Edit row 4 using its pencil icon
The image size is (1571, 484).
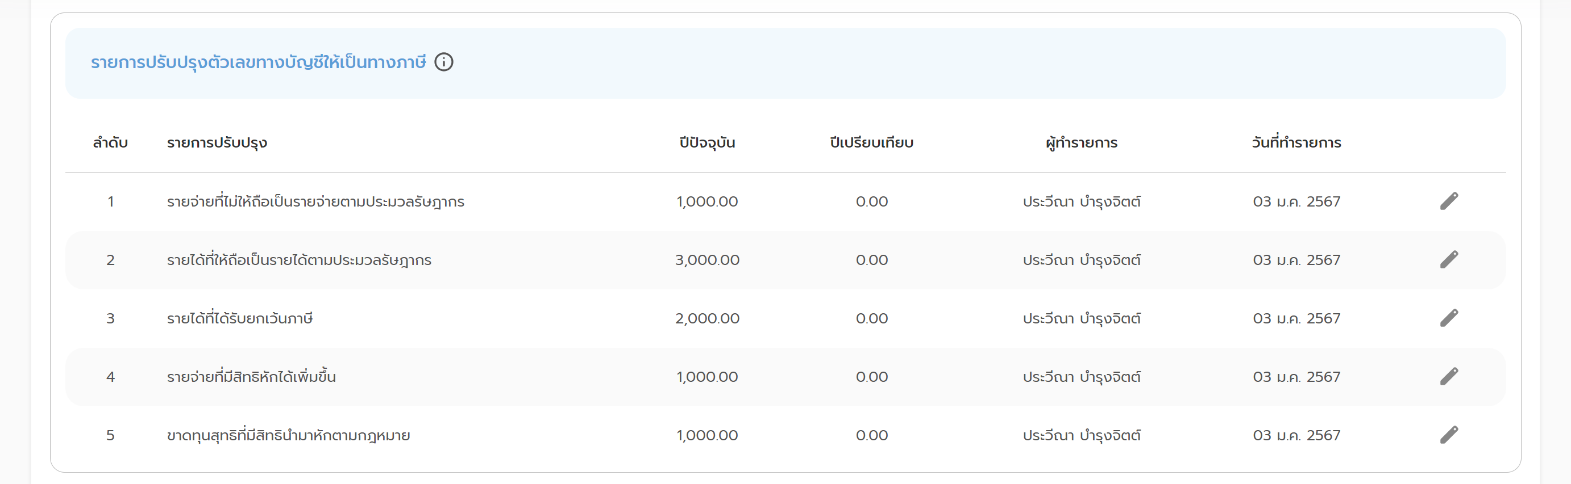pyautogui.click(x=1449, y=377)
